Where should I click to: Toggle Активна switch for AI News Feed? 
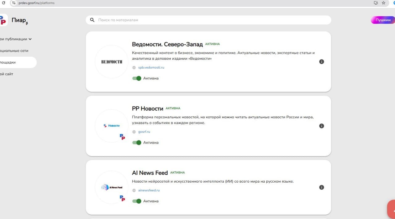(x=137, y=201)
